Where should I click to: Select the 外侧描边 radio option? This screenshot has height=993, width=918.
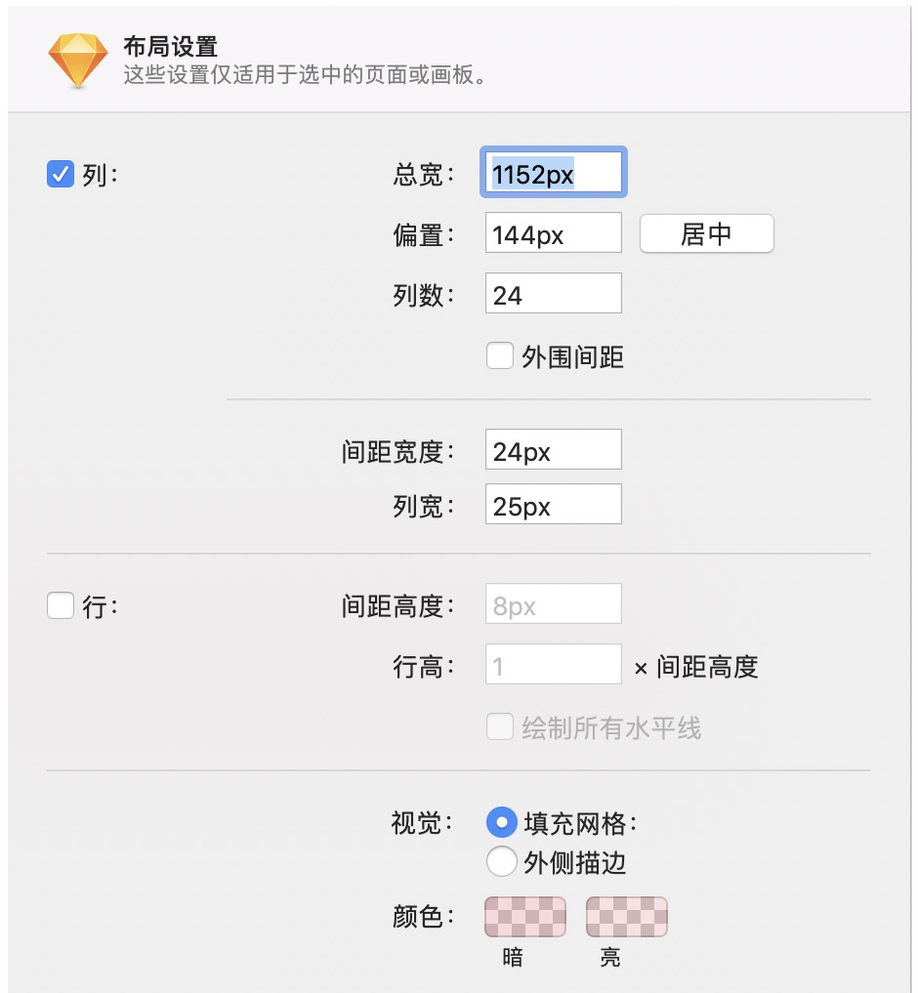(x=501, y=861)
